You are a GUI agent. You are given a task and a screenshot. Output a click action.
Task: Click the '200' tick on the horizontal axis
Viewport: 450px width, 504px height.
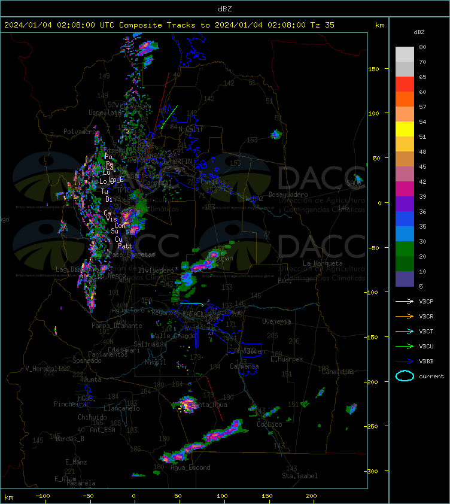coord(311,496)
